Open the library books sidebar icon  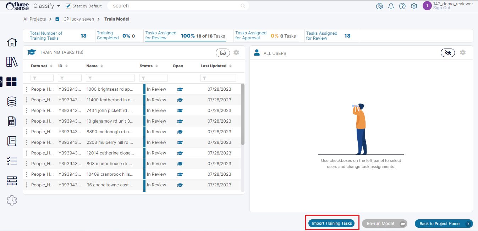tap(12, 62)
